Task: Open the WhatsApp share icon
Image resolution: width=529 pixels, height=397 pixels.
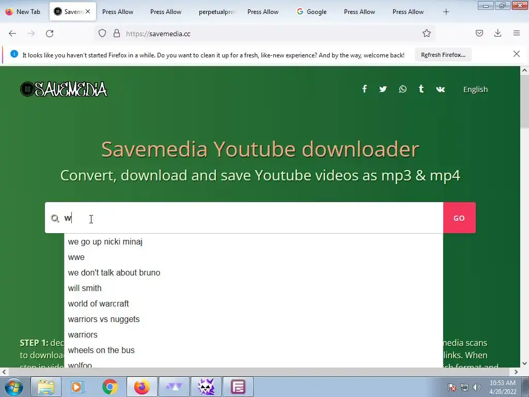Action: (402, 89)
